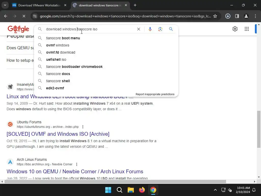Screen dimensions: 261x196
Task: Open tab search dropdown arrow
Action: point(5,5)
